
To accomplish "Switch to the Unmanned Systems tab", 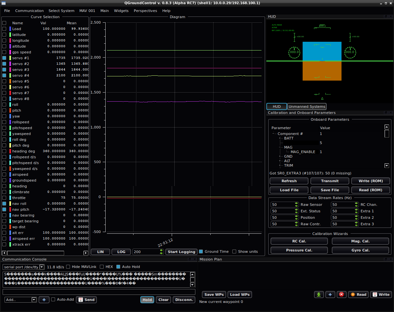I will pyautogui.click(x=307, y=106).
